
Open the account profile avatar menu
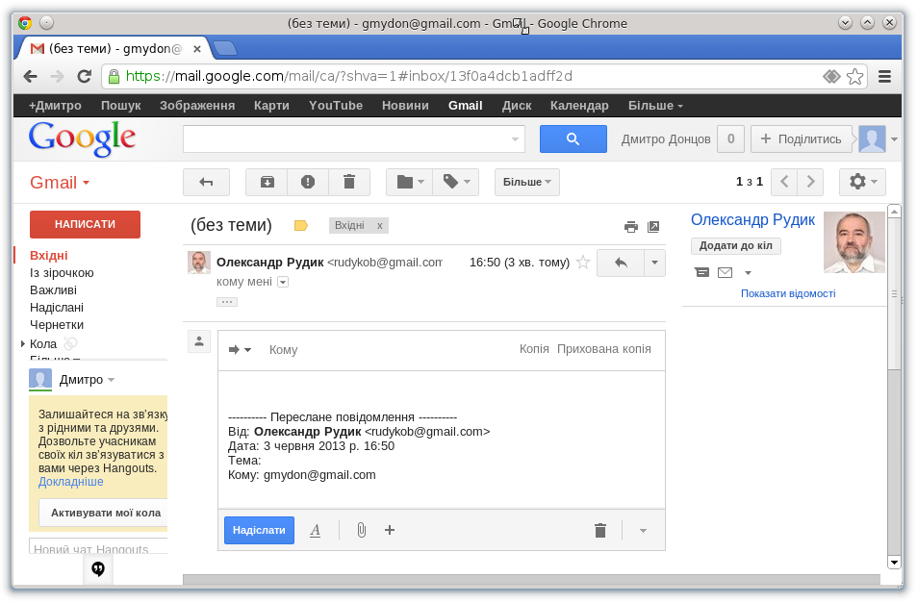(x=872, y=139)
